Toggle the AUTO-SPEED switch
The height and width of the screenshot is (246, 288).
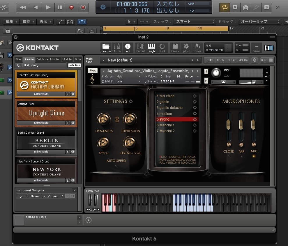pos(116,166)
